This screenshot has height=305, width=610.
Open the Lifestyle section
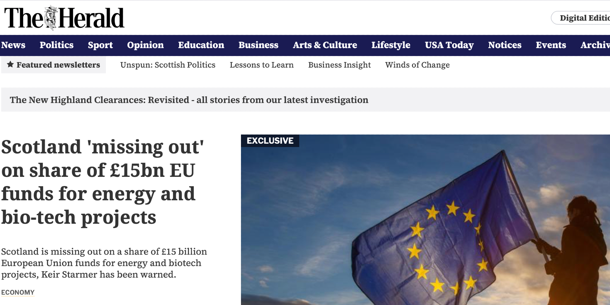(x=391, y=45)
